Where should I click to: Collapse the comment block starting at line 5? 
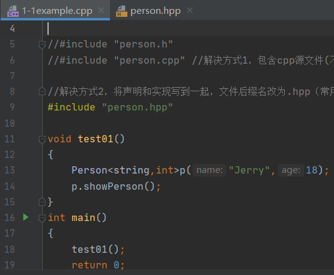[42, 44]
